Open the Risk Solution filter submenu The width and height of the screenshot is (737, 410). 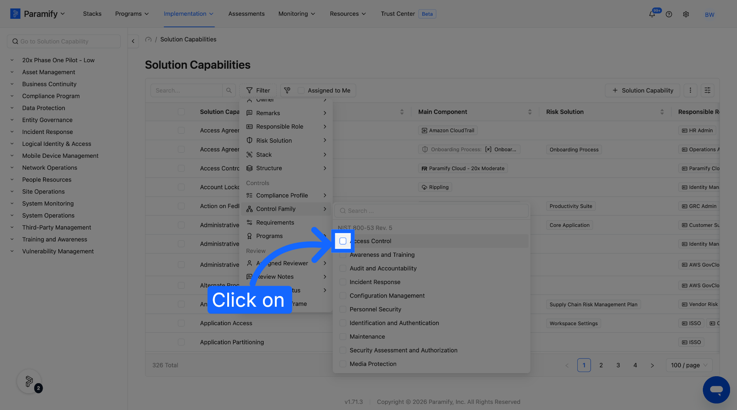click(x=286, y=141)
